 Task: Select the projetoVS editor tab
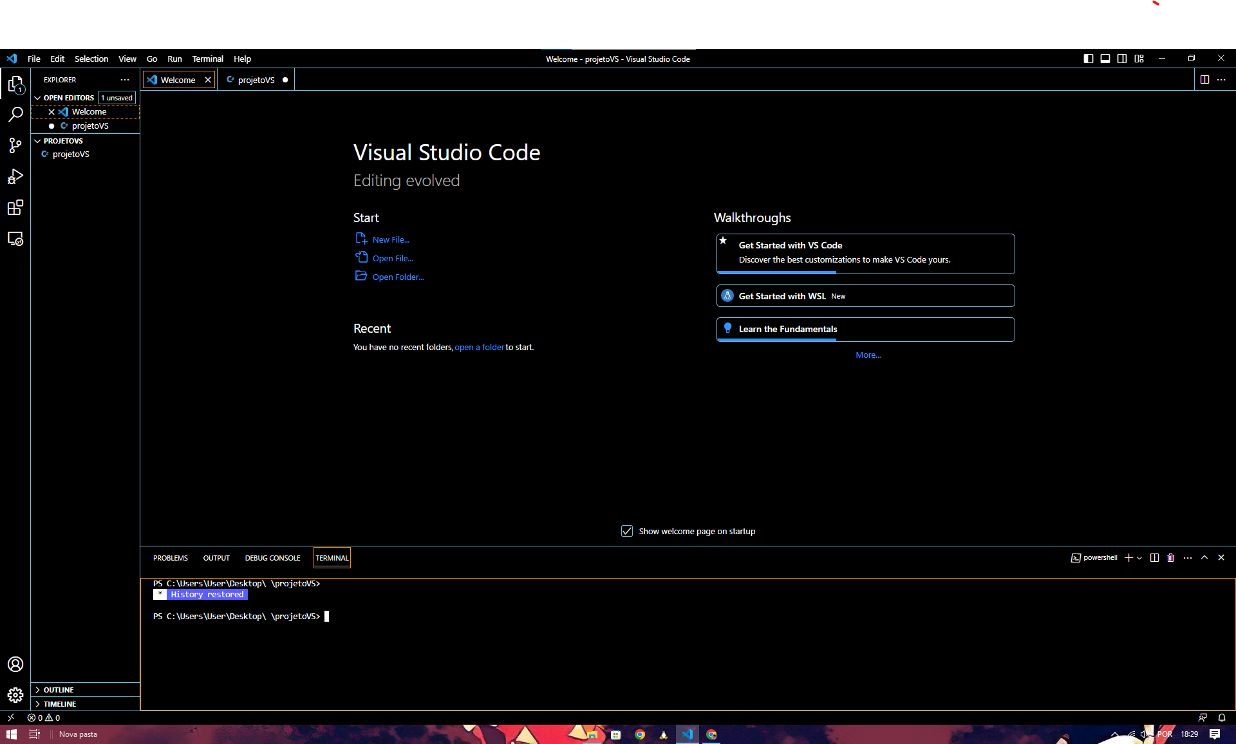tap(256, 80)
